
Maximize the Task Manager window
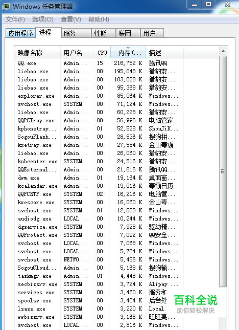pyautogui.click(x=208, y=5)
